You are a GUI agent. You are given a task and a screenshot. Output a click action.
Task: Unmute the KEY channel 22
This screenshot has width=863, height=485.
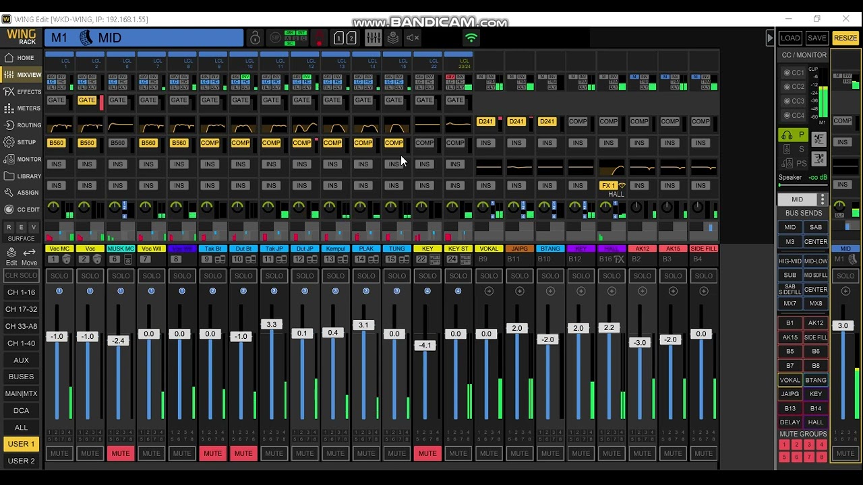coord(427,453)
